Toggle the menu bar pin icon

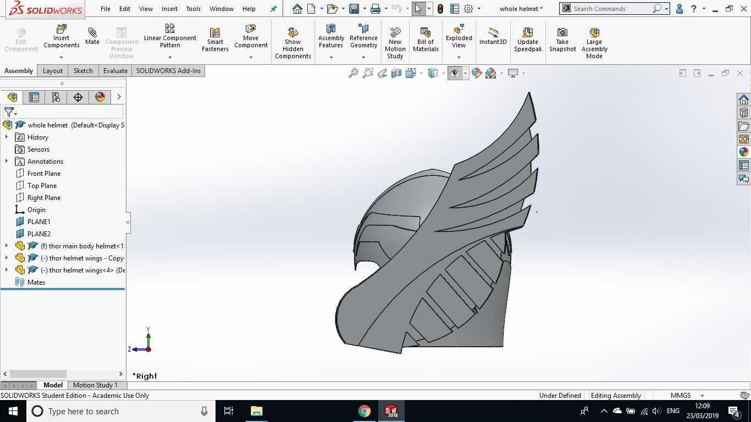(274, 9)
